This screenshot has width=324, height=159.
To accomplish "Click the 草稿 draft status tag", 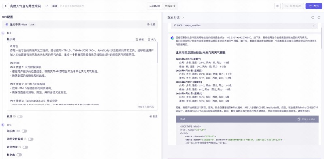I will 55,6.
